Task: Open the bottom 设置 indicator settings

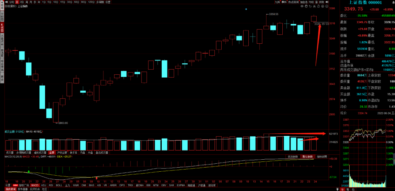Action: point(8,185)
